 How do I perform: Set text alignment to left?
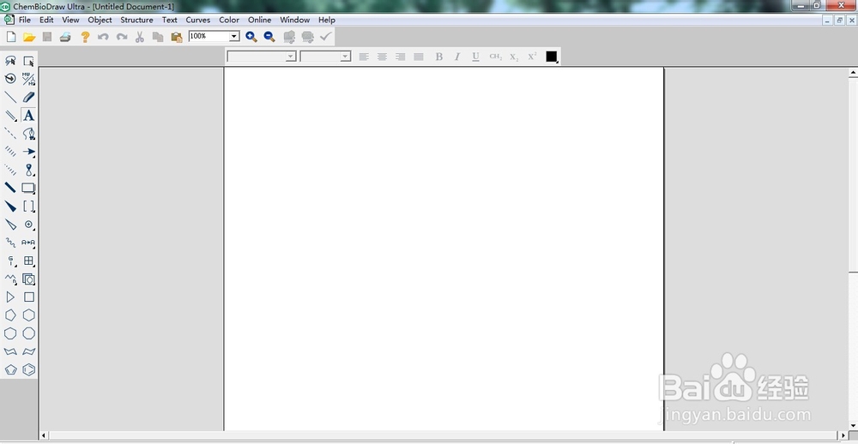[364, 57]
